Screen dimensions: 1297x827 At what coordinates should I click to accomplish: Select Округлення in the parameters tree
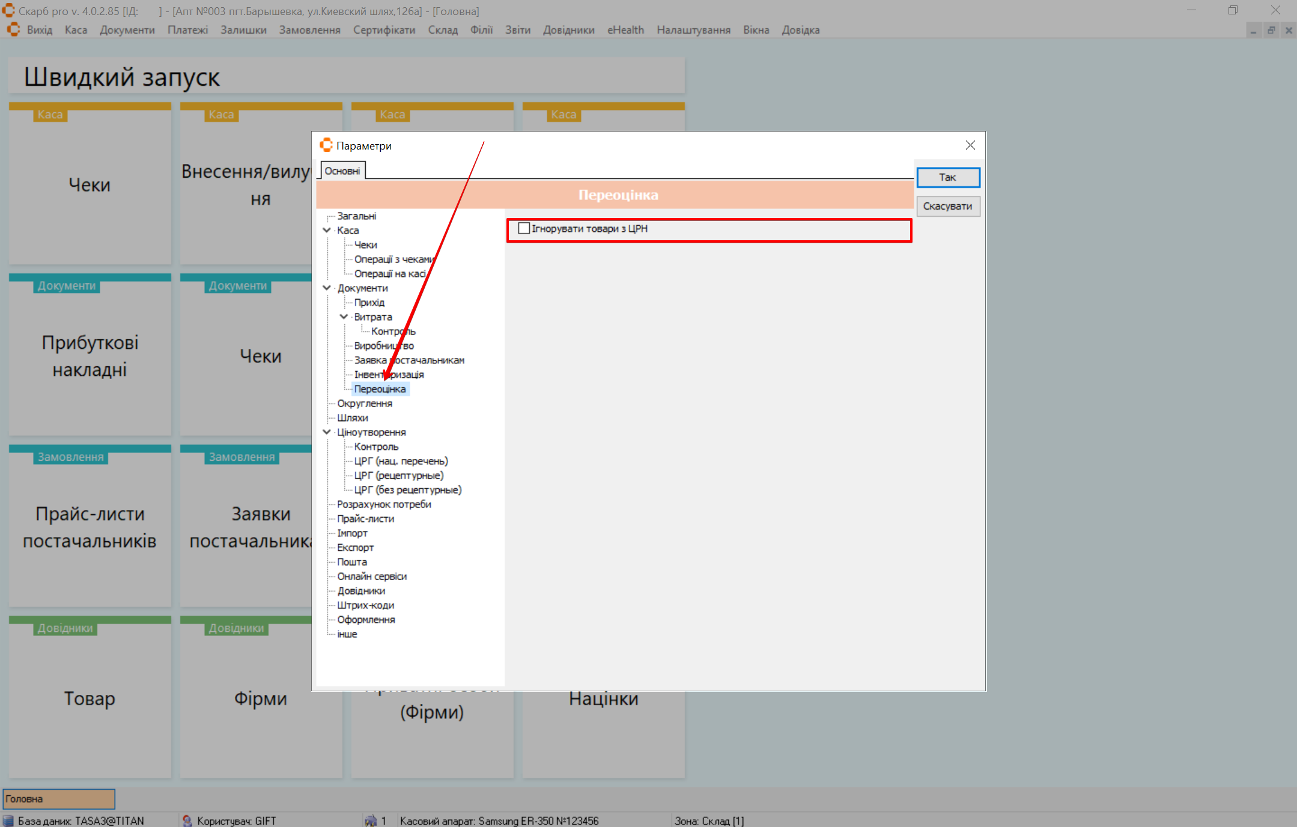point(365,403)
